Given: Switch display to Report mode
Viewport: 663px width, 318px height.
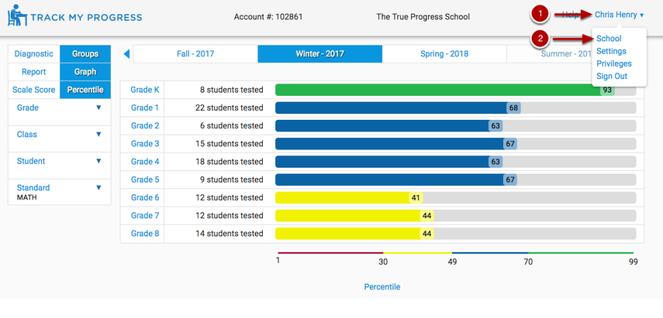Looking at the screenshot, I should pos(34,72).
